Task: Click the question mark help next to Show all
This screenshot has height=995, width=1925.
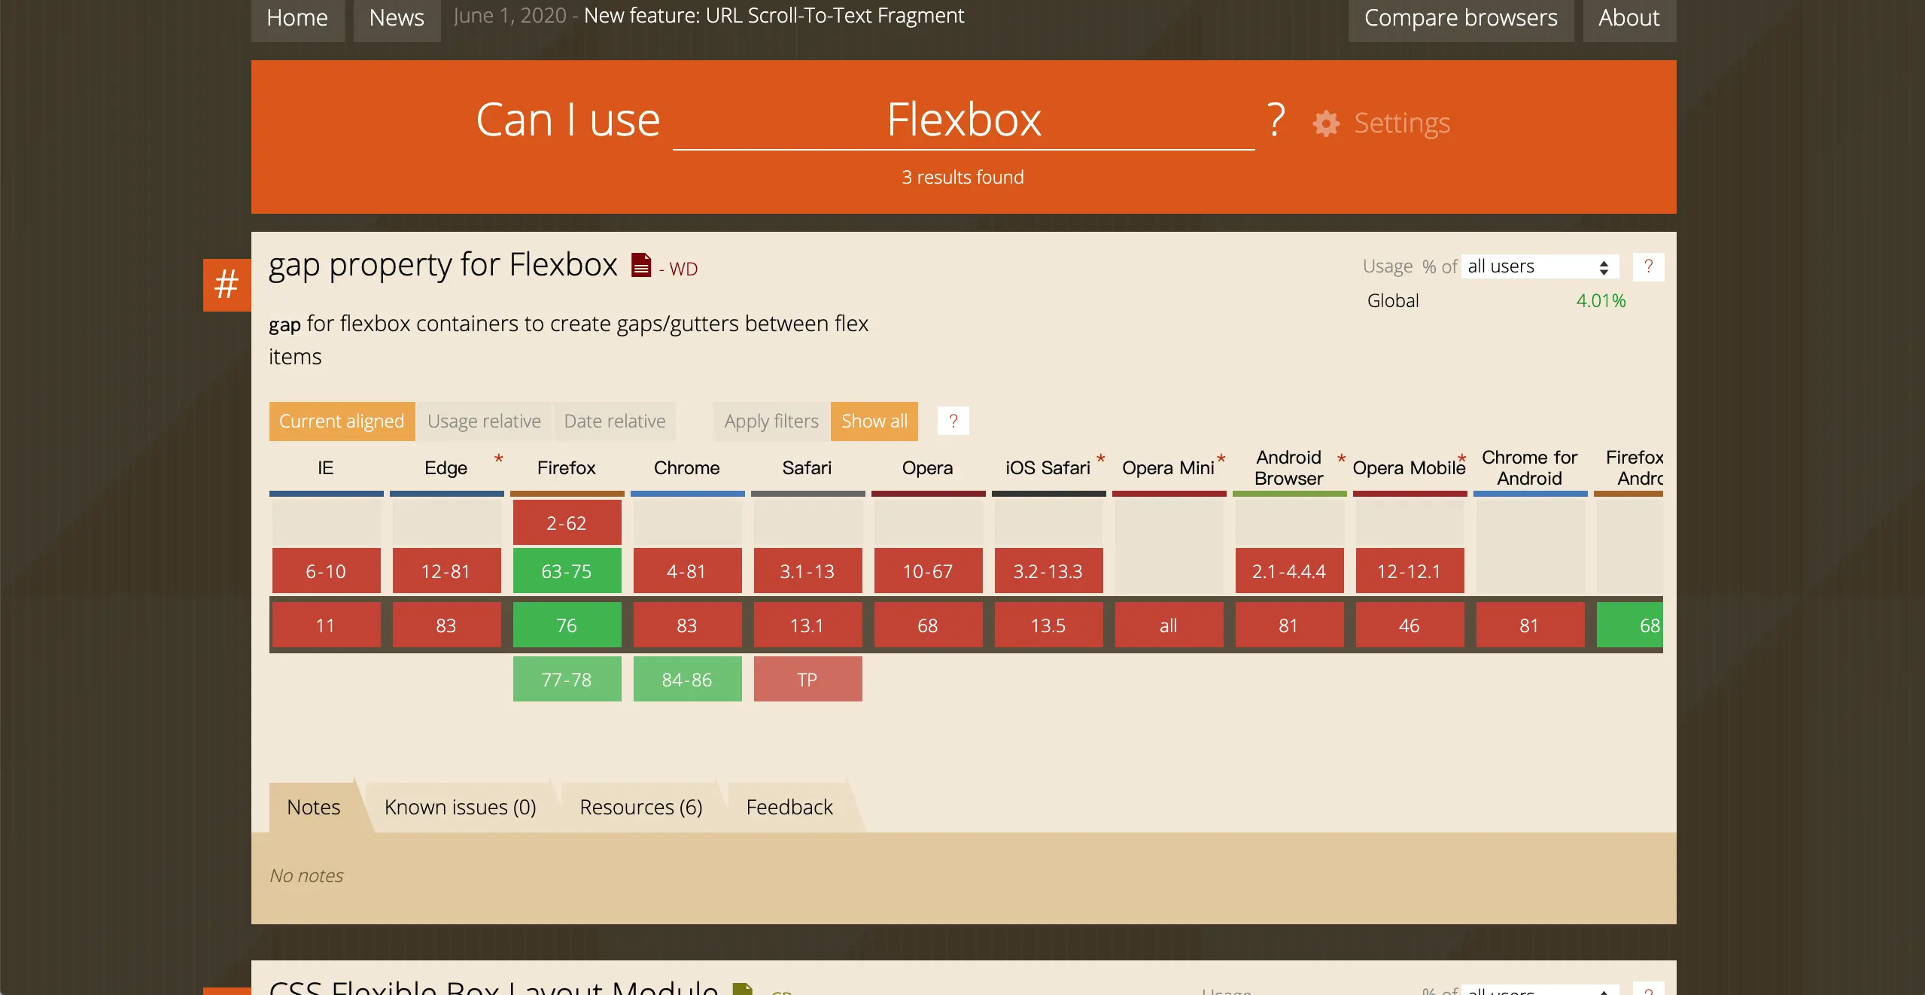Action: click(x=953, y=421)
